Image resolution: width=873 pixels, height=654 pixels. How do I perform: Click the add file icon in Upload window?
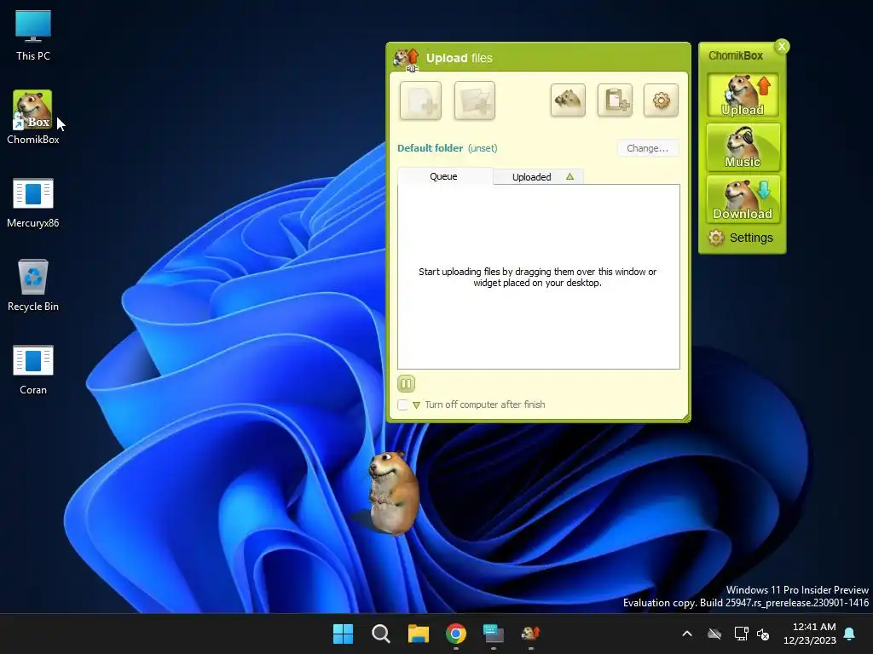coord(420,100)
